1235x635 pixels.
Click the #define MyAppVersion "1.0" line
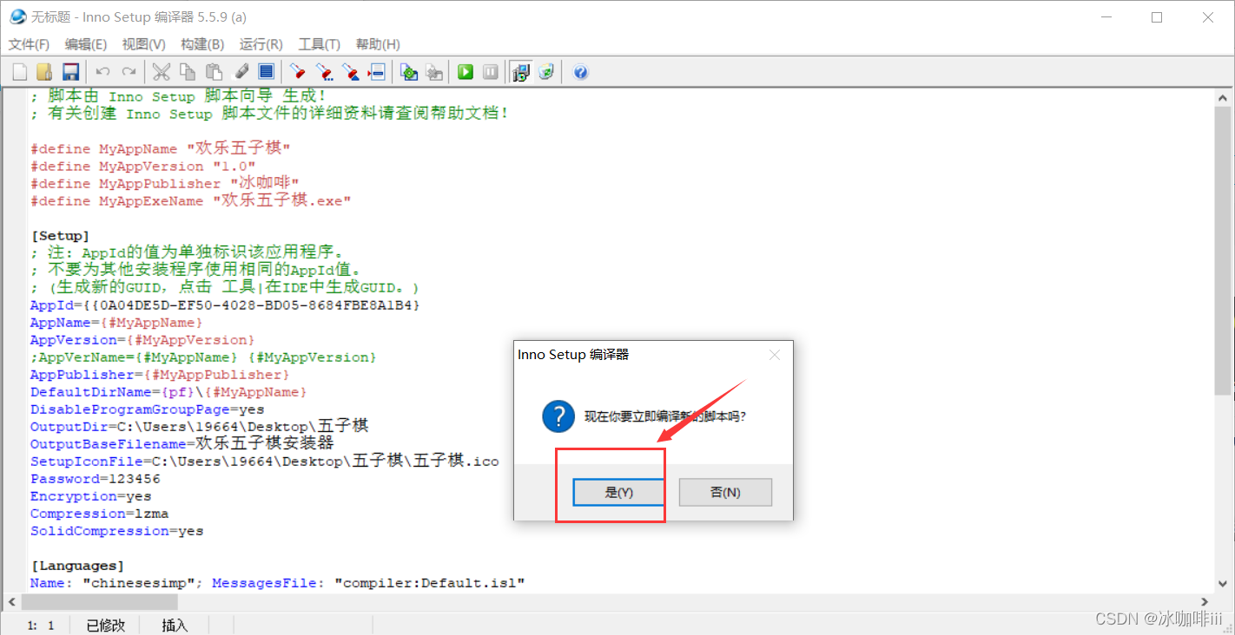click(143, 167)
